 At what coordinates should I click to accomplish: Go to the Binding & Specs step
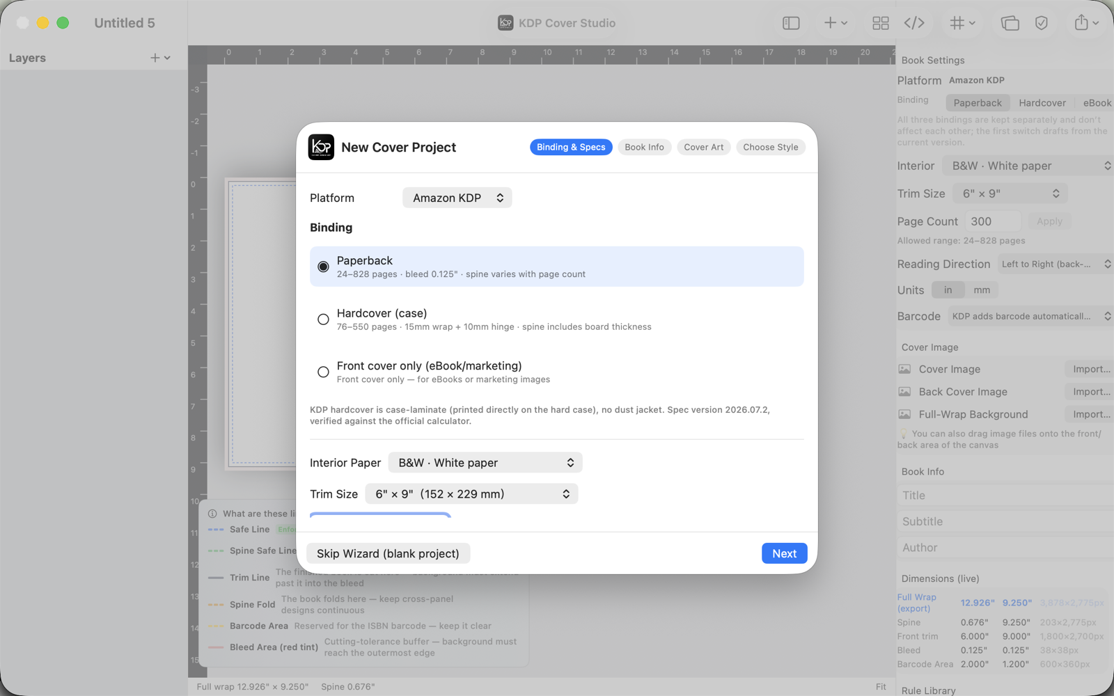click(571, 147)
